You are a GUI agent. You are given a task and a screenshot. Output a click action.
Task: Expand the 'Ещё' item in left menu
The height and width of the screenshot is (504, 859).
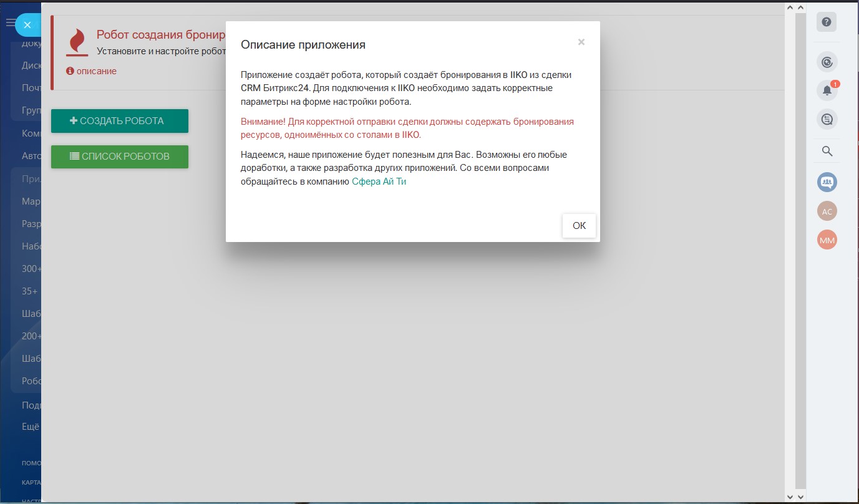tap(30, 427)
